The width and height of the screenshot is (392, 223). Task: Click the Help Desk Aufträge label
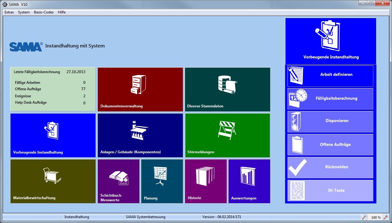pyautogui.click(x=31, y=103)
